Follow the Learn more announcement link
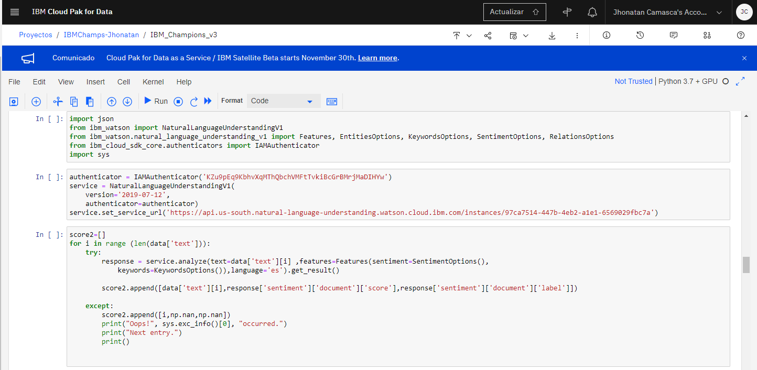 [x=377, y=58]
